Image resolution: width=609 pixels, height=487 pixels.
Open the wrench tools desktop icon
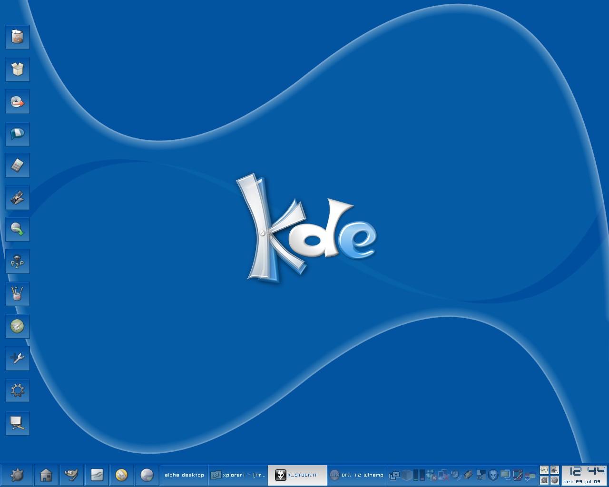(x=18, y=358)
